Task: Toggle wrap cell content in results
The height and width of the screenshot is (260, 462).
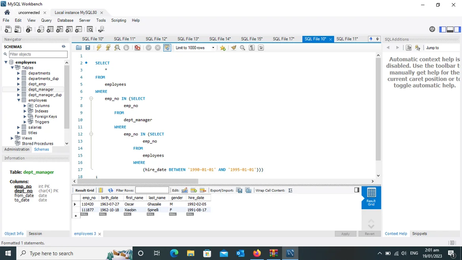Action: tap(290, 190)
